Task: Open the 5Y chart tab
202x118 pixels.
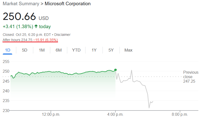Action: 111,50
